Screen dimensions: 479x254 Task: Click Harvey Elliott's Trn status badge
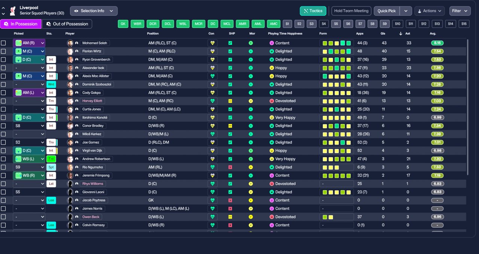point(51,101)
